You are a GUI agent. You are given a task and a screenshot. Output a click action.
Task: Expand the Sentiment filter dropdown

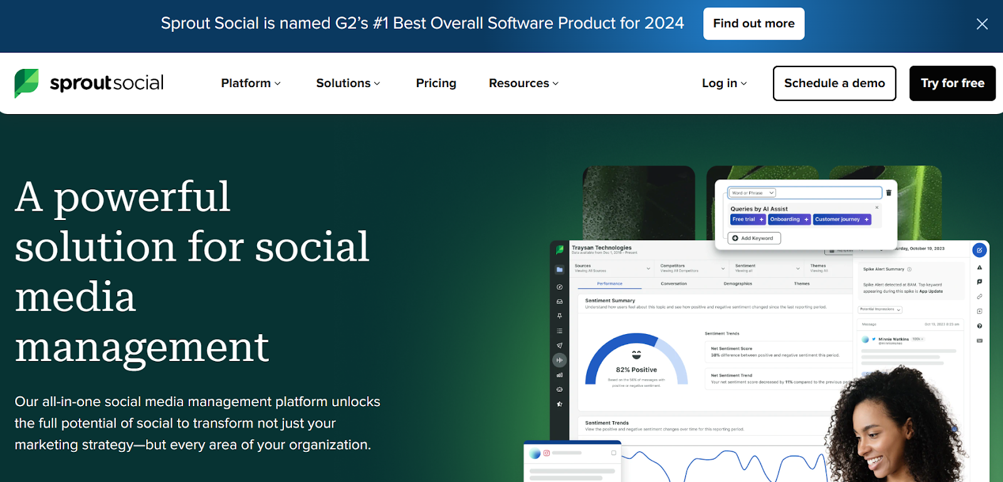(x=767, y=268)
